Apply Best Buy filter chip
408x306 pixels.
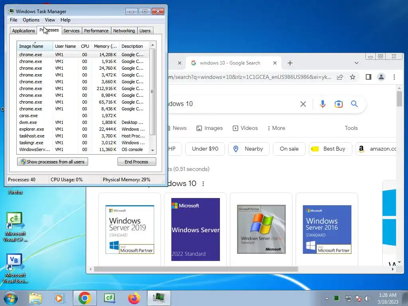tap(330, 149)
